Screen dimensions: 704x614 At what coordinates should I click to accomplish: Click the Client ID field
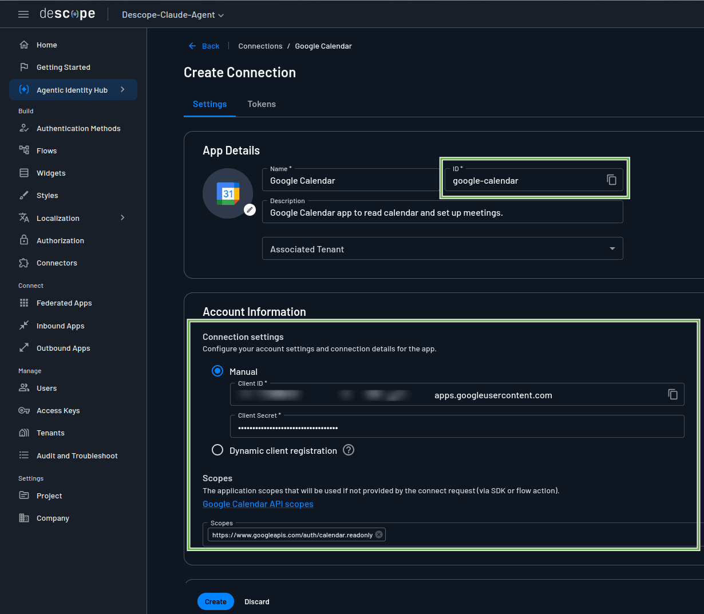(x=457, y=394)
